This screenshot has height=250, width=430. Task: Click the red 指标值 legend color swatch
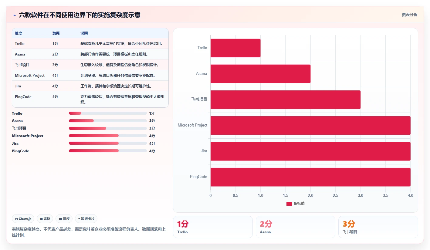tap(289, 204)
